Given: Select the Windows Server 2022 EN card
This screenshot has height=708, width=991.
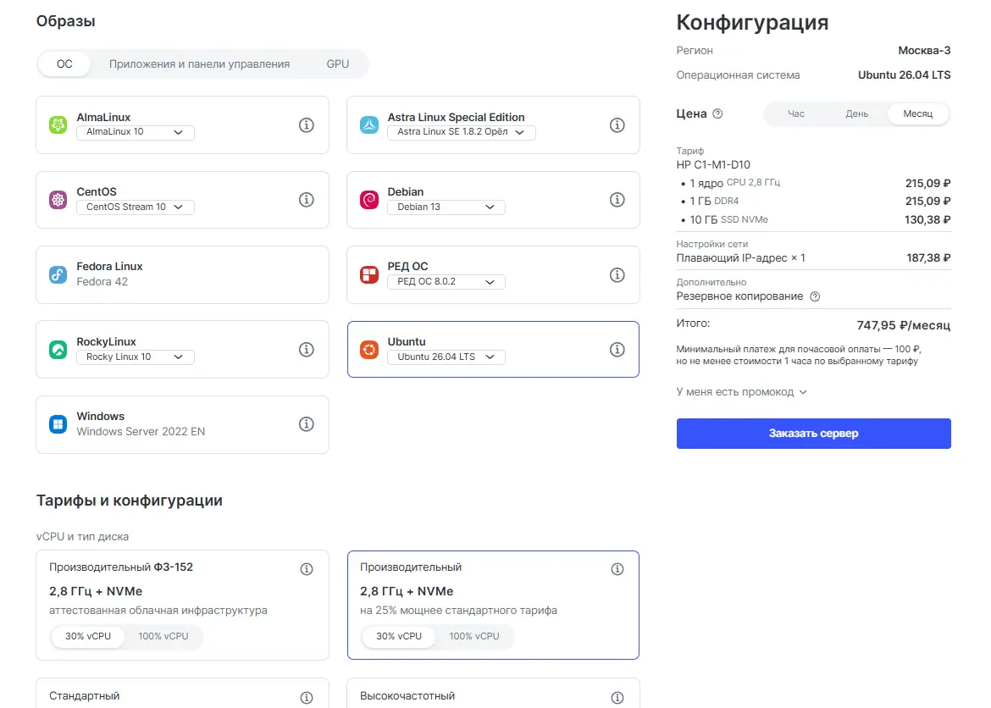Looking at the screenshot, I should pyautogui.click(x=183, y=425).
